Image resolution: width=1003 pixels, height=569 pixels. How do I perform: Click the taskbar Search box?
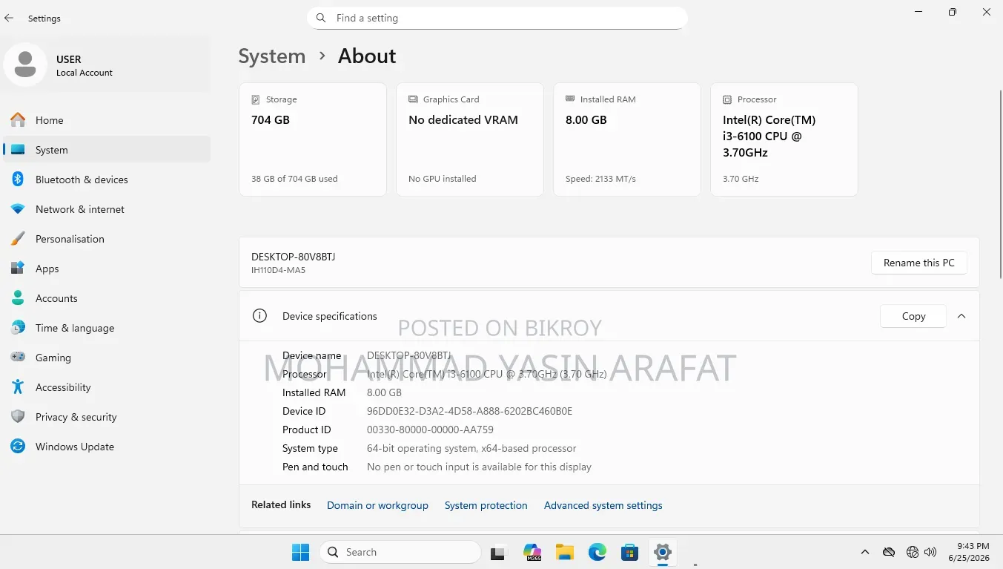(400, 552)
